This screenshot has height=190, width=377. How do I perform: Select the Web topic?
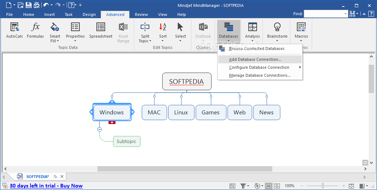click(x=240, y=112)
